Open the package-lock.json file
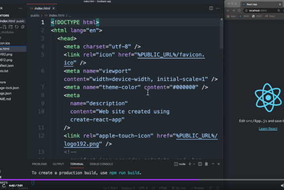 (x=9, y=88)
